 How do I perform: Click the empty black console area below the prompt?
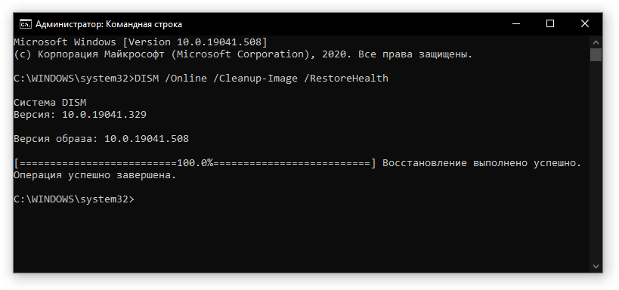[x=300, y=239]
